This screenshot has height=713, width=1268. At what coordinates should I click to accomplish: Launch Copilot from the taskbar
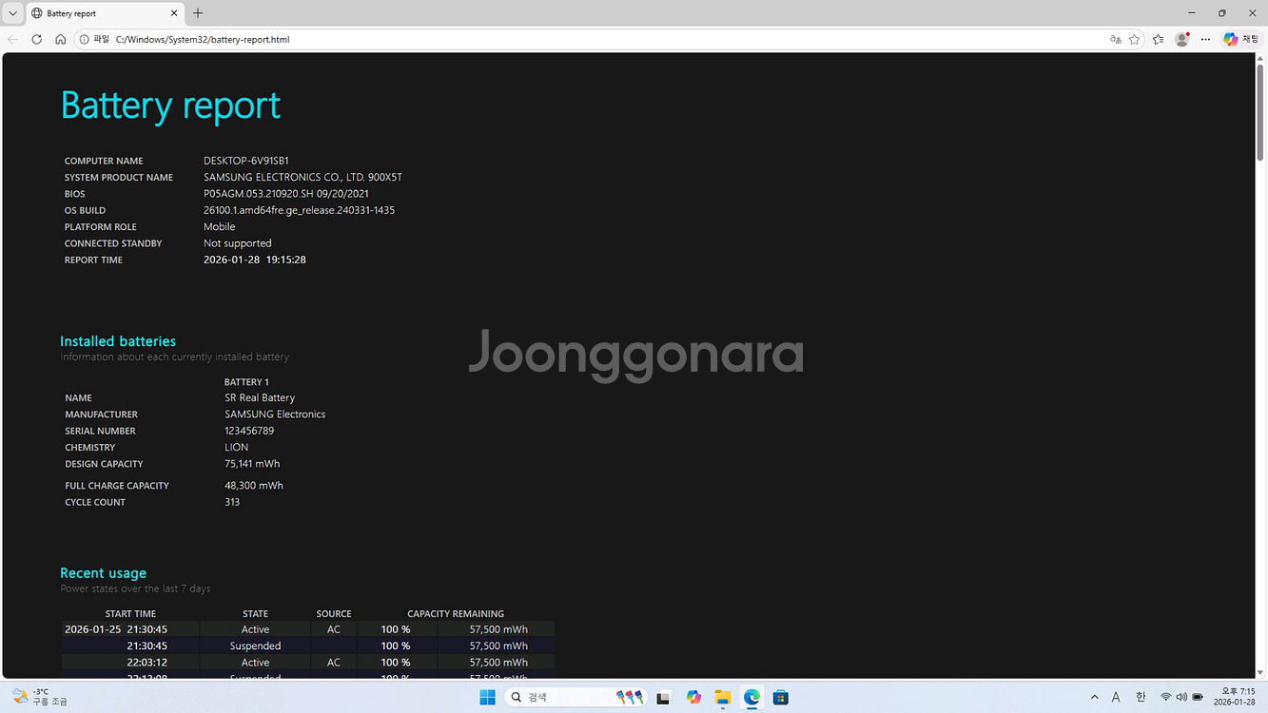(693, 697)
